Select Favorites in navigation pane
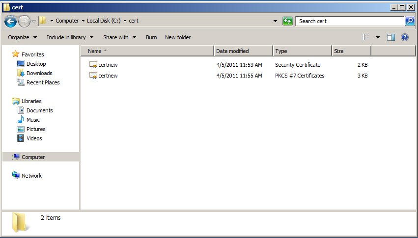Viewport: 418px width, 238px height. click(x=33, y=54)
